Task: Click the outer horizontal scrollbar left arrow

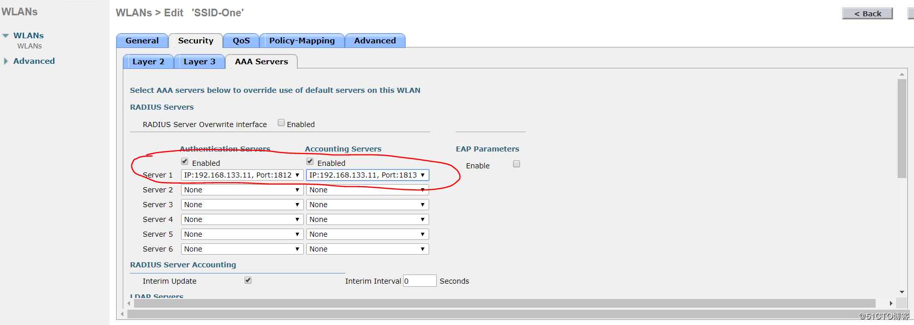Action: coord(122,314)
